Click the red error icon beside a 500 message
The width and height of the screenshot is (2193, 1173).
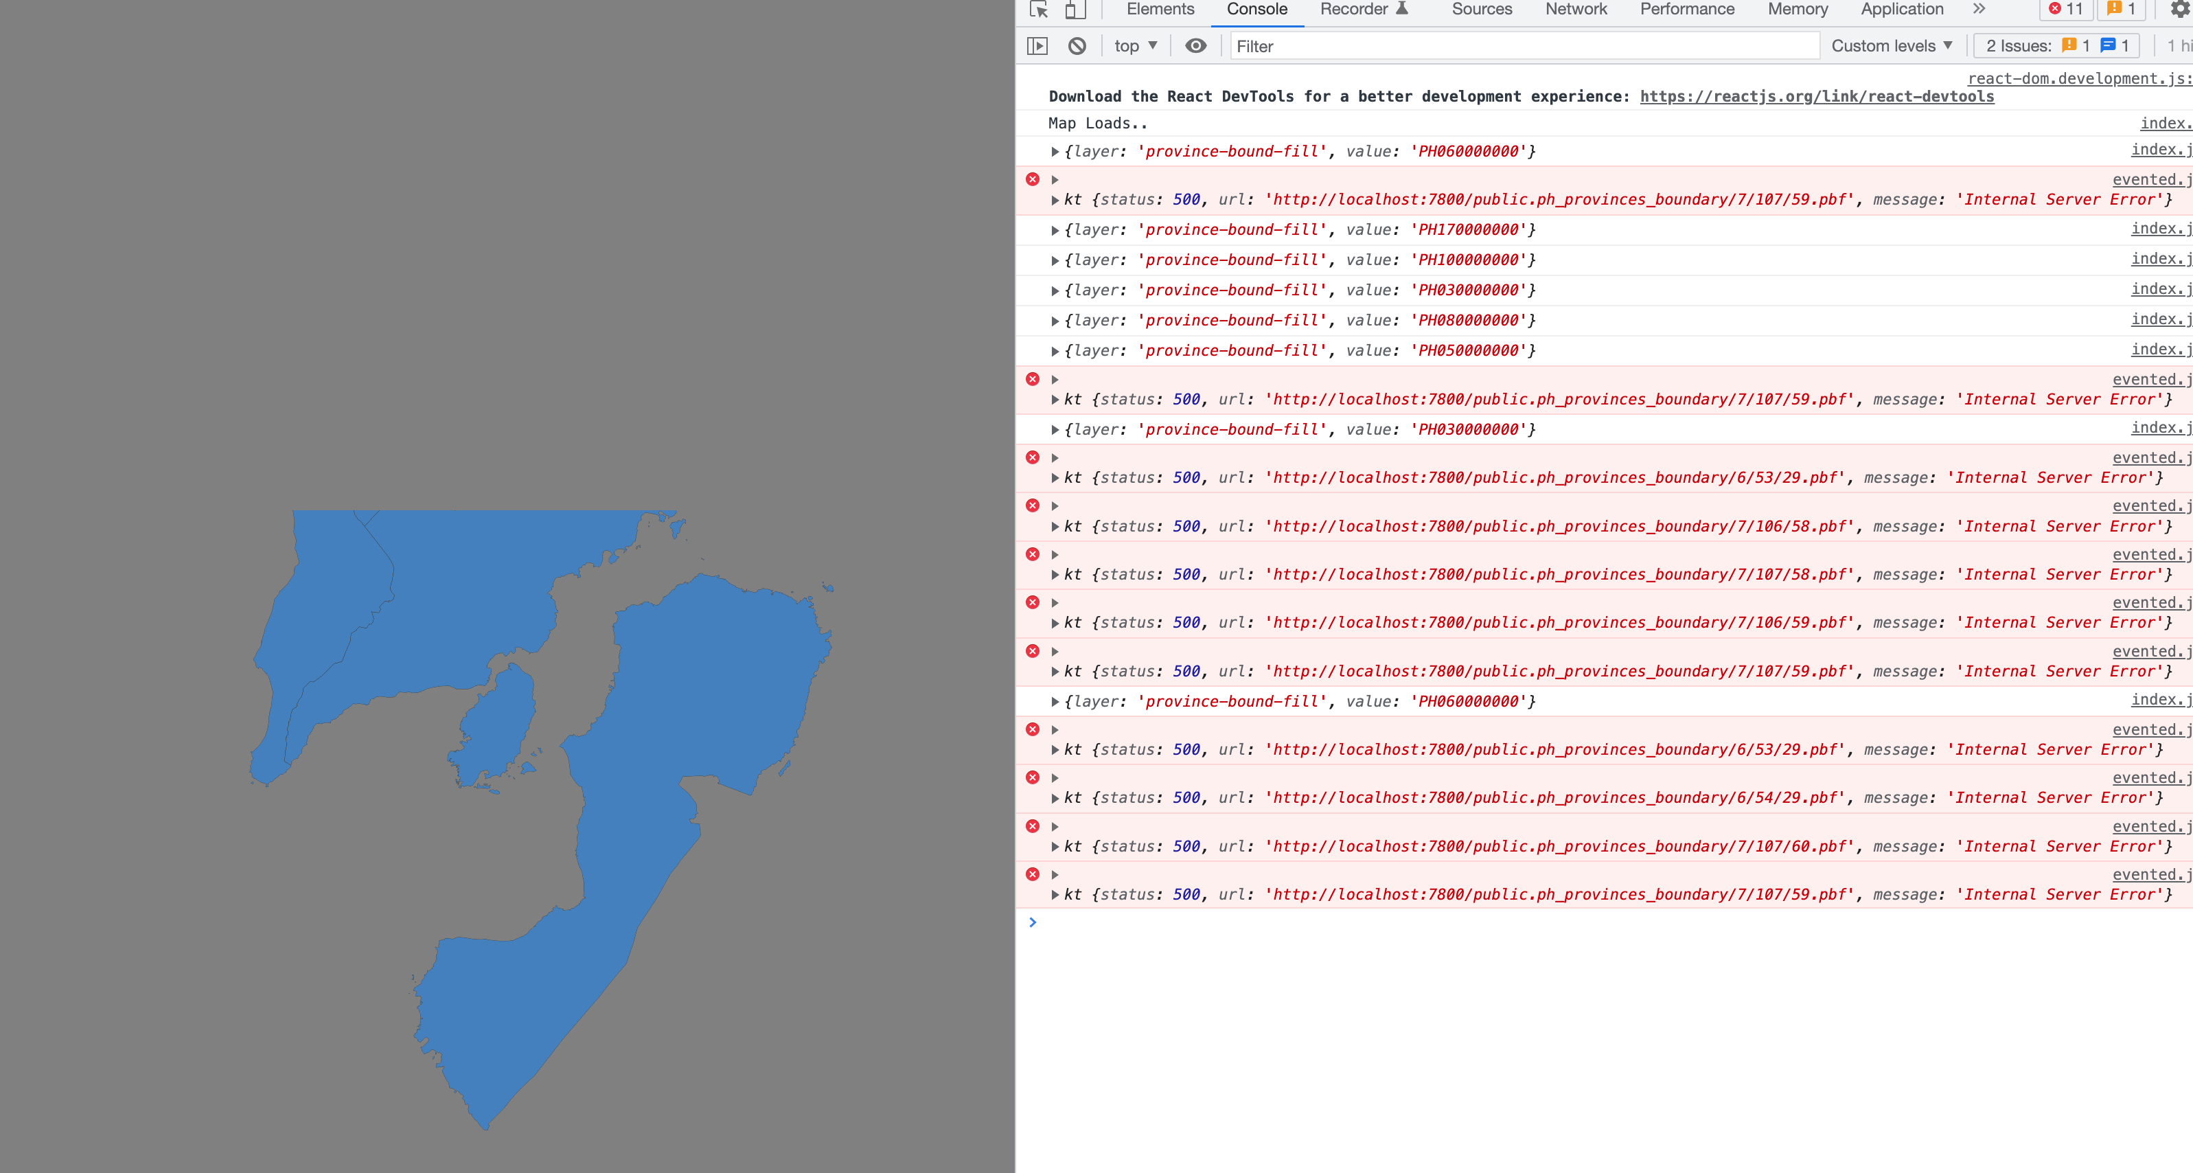tap(1033, 180)
